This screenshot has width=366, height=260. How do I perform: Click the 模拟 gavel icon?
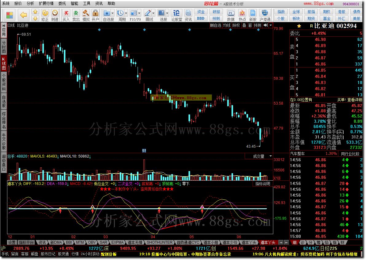[86, 13]
